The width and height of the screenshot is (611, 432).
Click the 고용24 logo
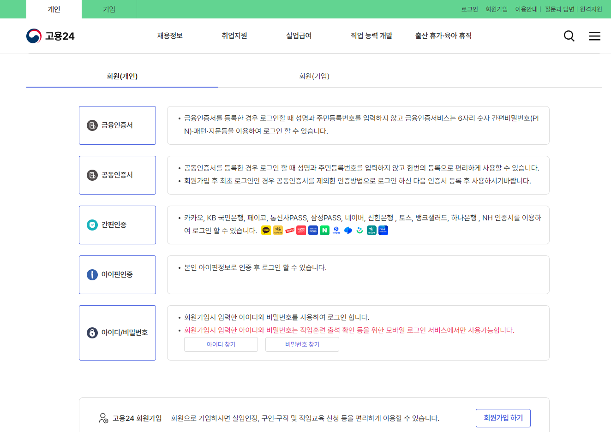(51, 36)
